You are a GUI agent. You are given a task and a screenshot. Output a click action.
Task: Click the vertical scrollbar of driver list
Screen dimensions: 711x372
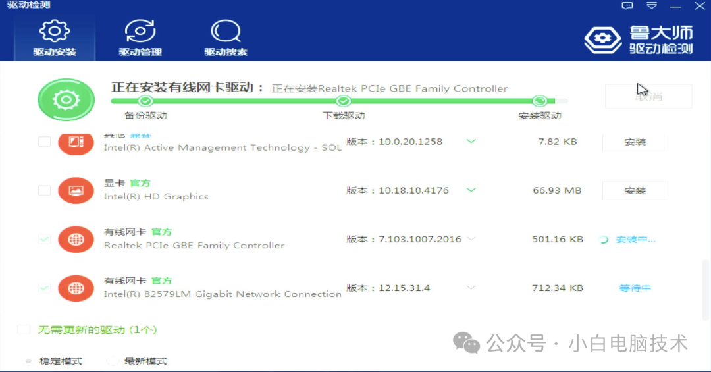pyautogui.click(x=706, y=289)
